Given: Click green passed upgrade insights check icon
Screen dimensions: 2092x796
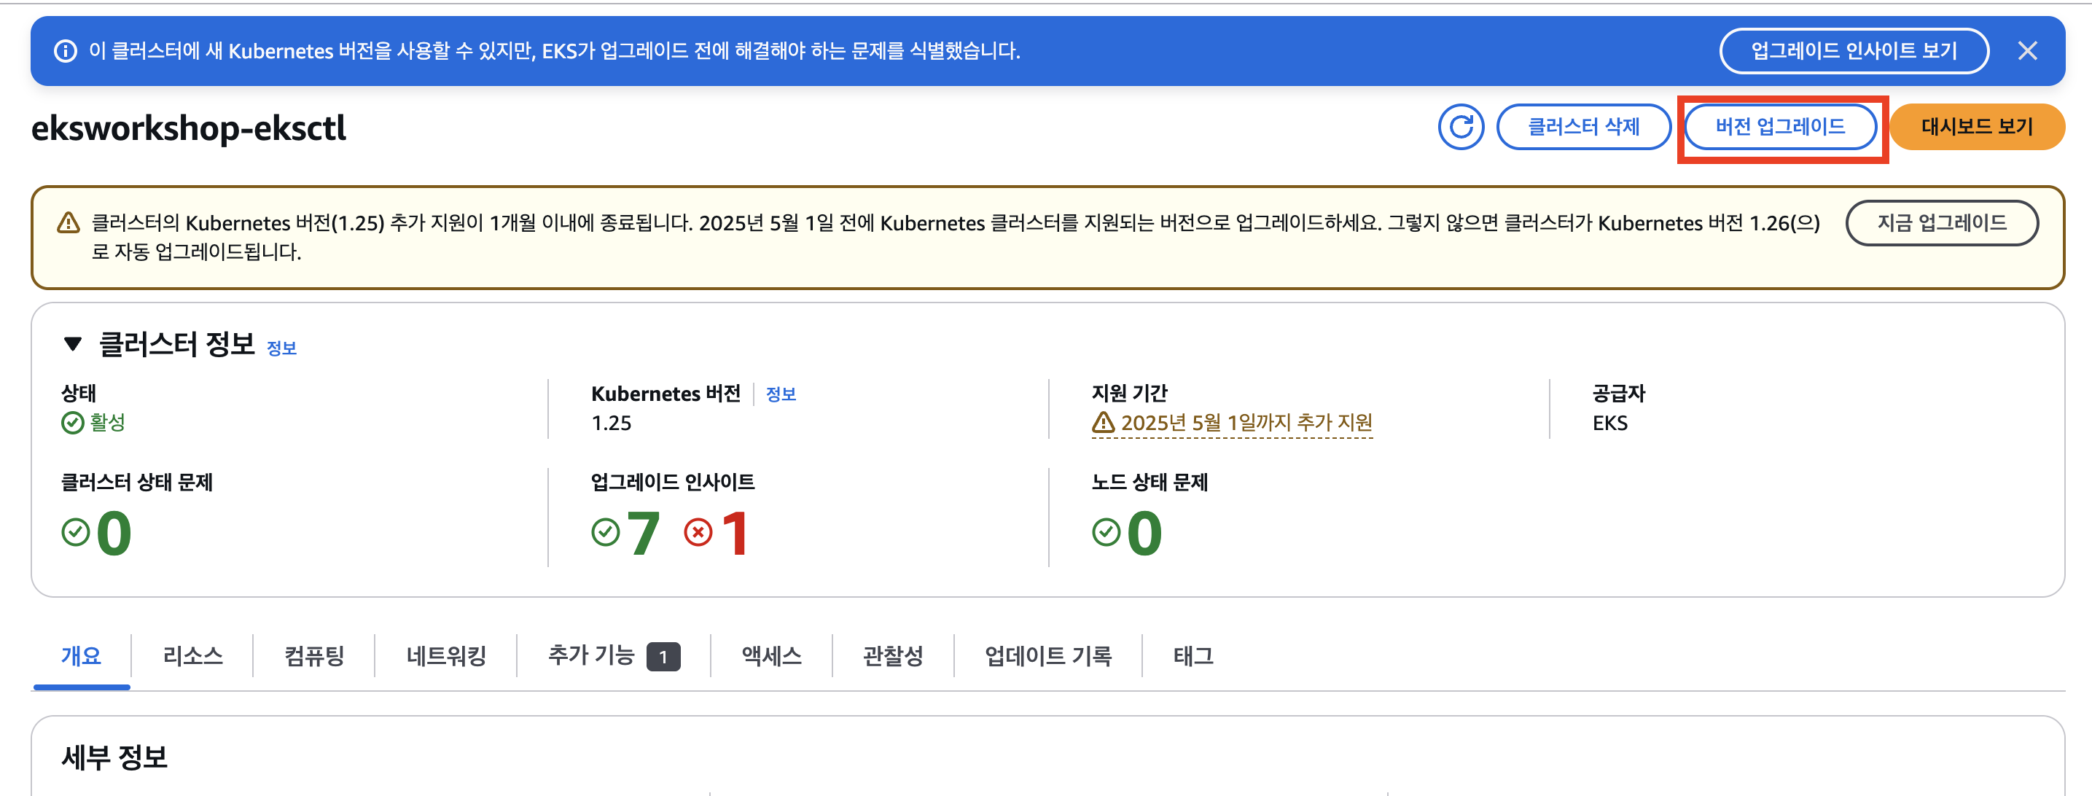Looking at the screenshot, I should tap(605, 533).
